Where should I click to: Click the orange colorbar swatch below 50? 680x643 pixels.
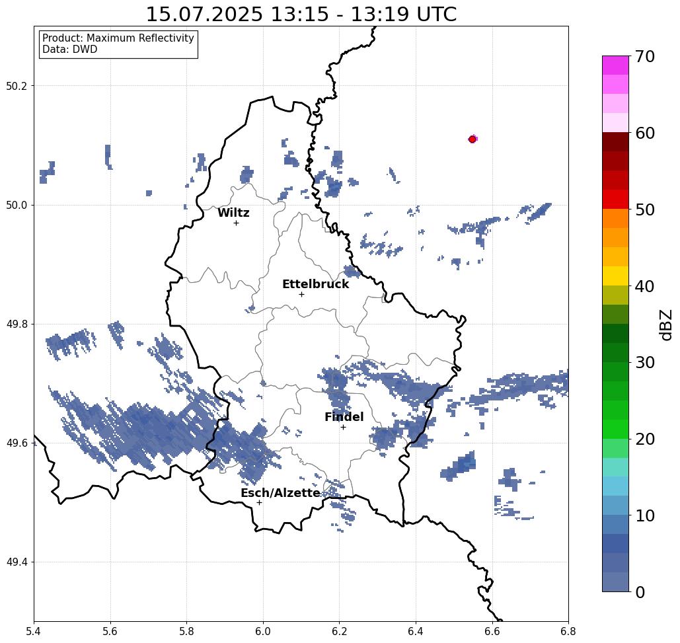click(615, 219)
